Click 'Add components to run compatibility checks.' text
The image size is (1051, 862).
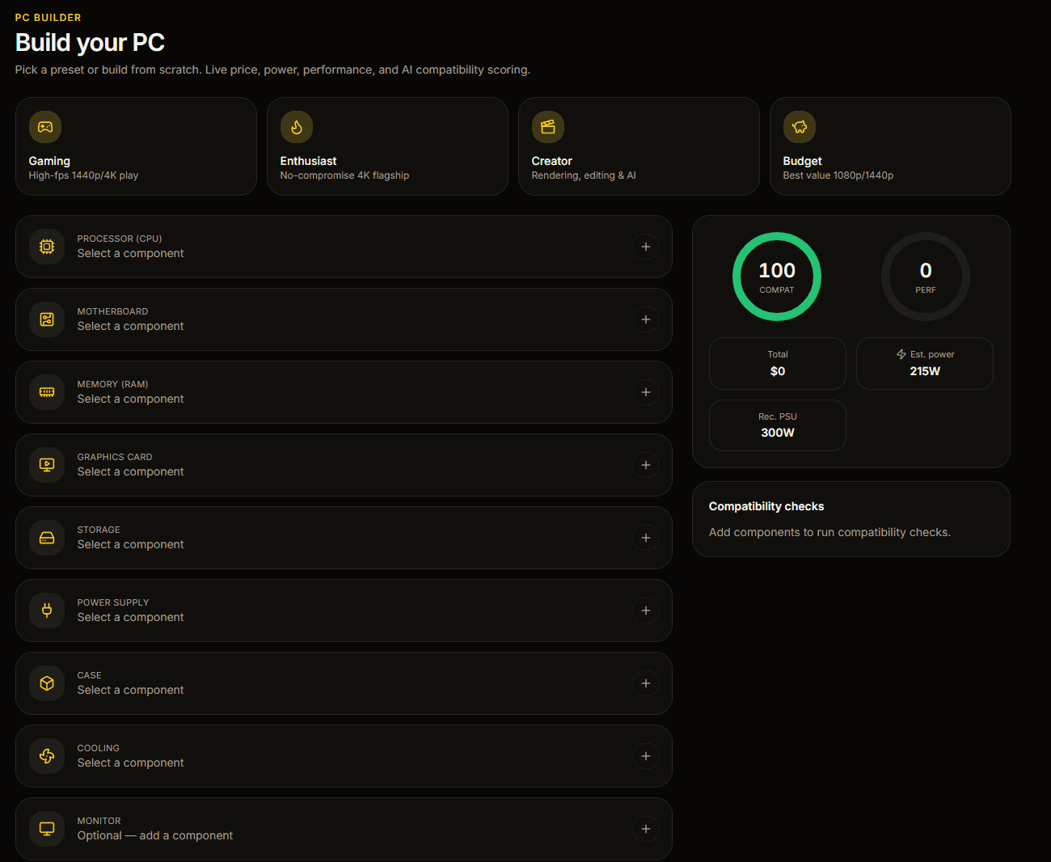tap(829, 532)
